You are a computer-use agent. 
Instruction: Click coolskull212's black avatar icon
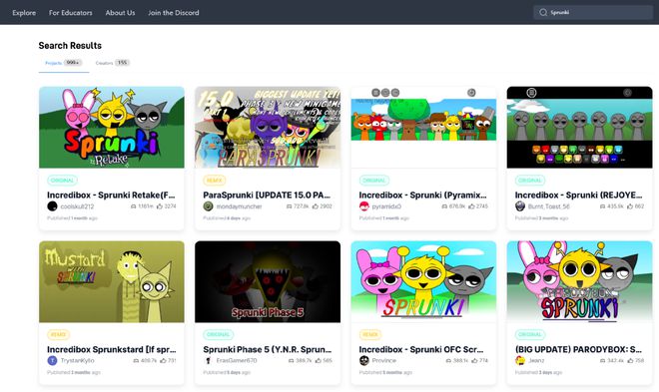point(52,206)
